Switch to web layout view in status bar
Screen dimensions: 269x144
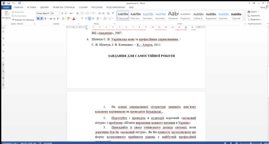pos(237,143)
